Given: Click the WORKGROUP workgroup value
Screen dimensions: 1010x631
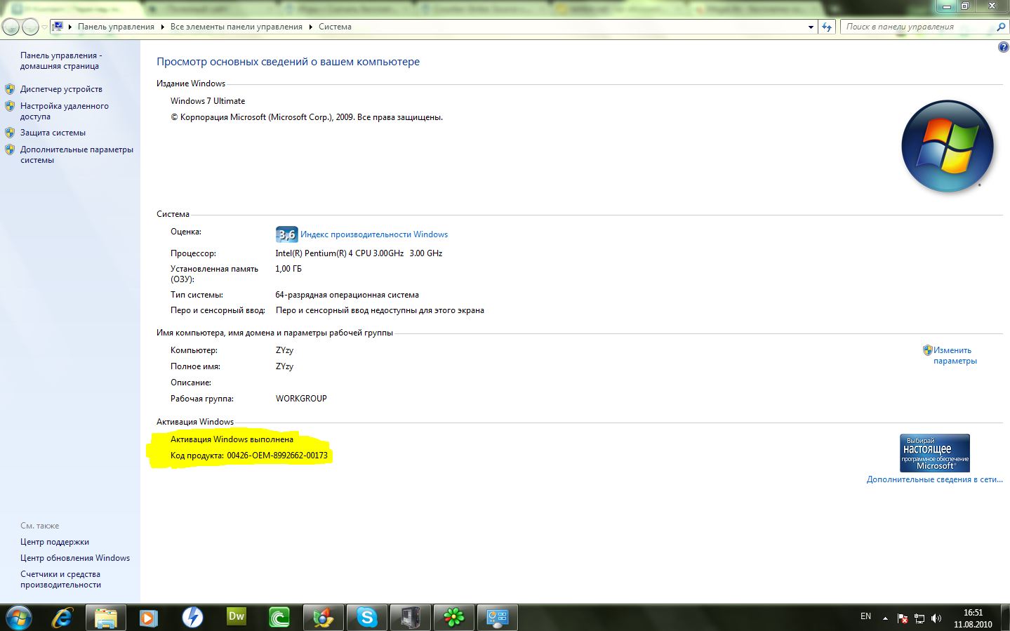Looking at the screenshot, I should pyautogui.click(x=301, y=399).
